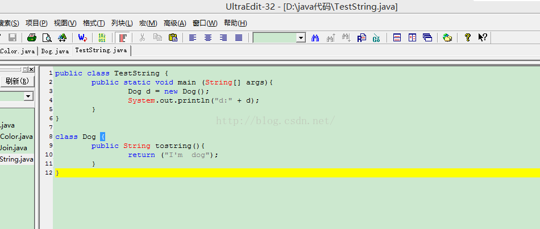This screenshot has width=540, height=229.
Task: Open the 搜索(S) menu
Action: point(9,23)
